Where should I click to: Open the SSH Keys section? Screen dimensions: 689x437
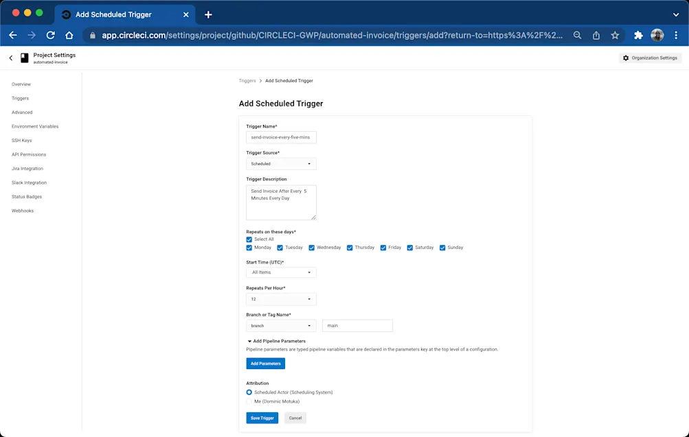(x=21, y=141)
